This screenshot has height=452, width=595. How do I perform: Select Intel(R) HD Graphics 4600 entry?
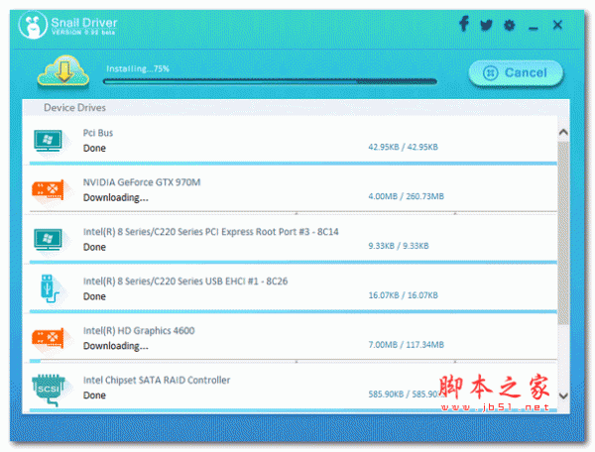pos(139,331)
